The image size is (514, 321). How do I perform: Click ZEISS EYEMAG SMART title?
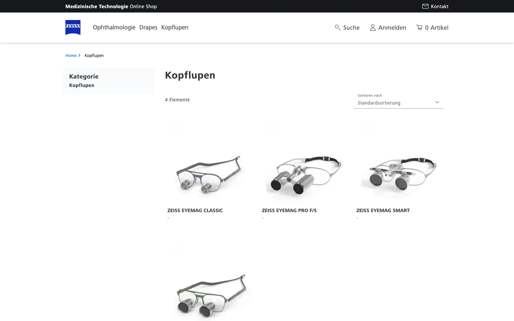383,210
